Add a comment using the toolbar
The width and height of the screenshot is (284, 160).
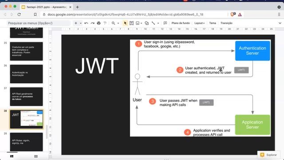[x=165, y=23]
